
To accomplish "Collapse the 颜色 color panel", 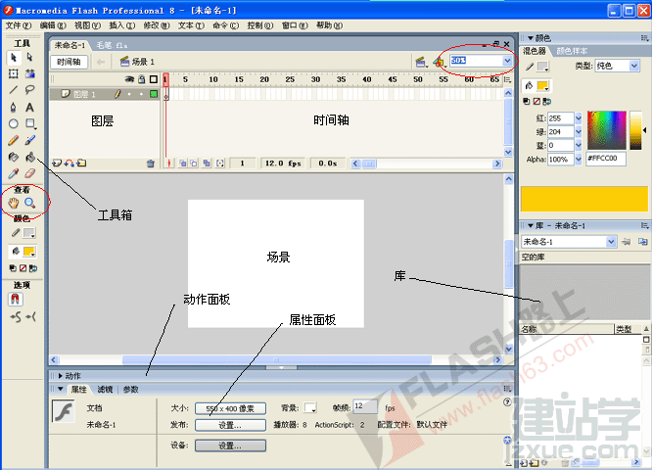I will coord(531,38).
